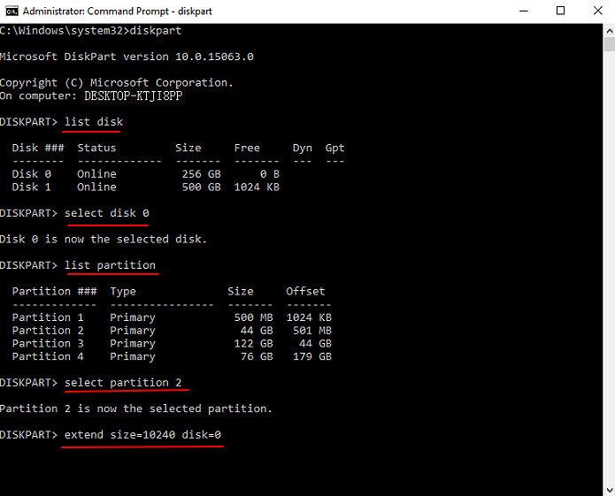Image resolution: width=615 pixels, height=496 pixels.
Task: Click computer name 'DESKTOP-KTJI8PP'
Action: pyautogui.click(x=134, y=96)
